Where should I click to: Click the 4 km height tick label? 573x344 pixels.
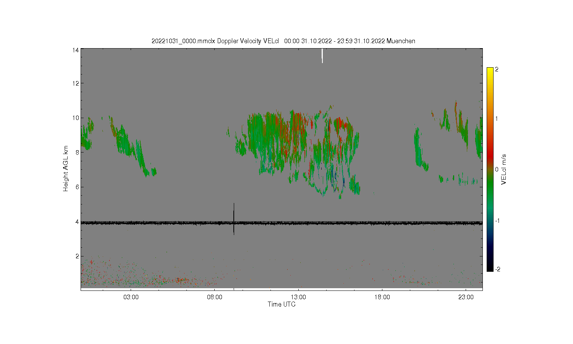[78, 222]
